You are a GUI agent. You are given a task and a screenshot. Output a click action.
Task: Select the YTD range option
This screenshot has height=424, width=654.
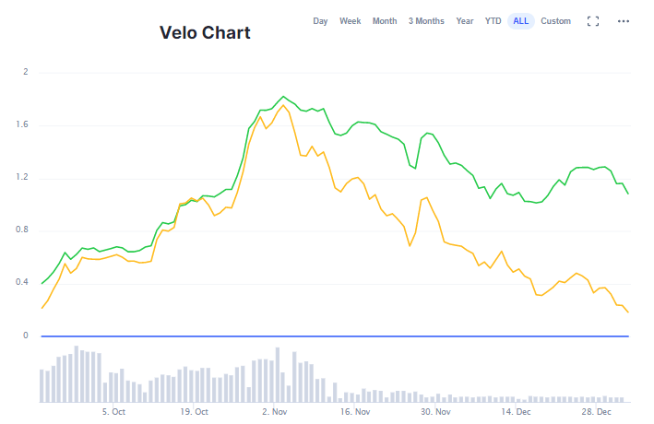click(x=493, y=21)
